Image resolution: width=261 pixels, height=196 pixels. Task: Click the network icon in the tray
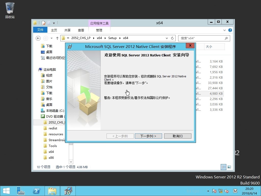(x=220, y=191)
